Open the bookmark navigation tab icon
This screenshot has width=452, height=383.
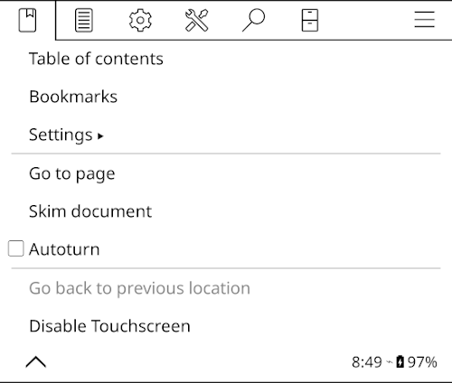click(27, 20)
